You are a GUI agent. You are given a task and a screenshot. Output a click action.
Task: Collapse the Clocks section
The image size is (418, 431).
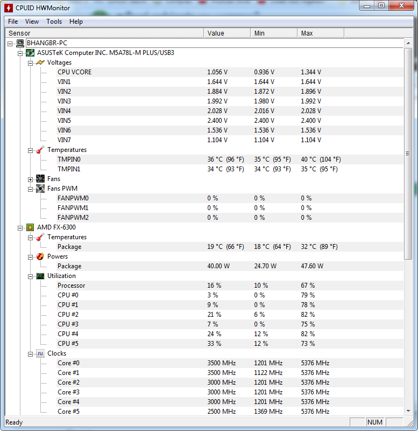(31, 354)
